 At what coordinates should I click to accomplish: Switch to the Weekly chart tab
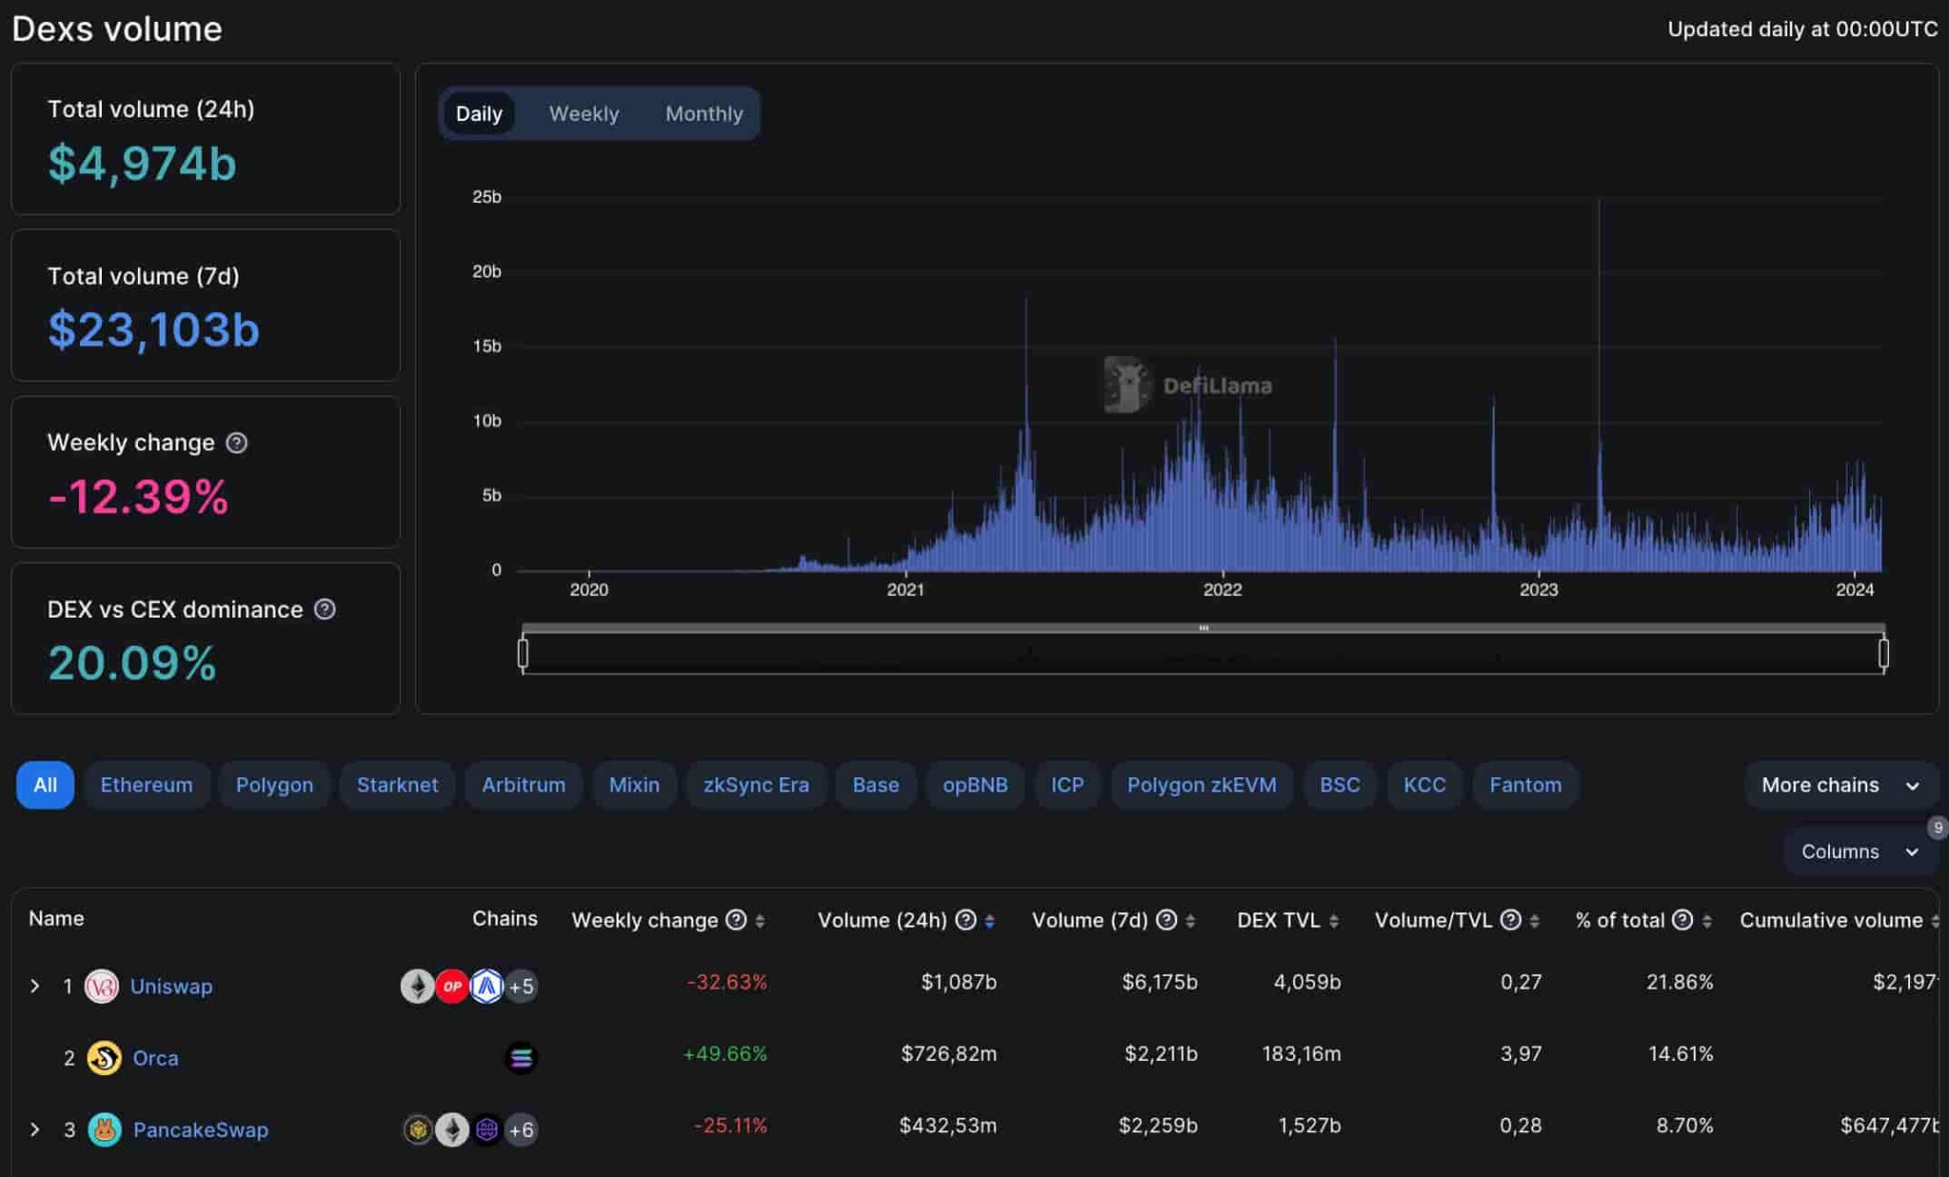[x=583, y=113]
